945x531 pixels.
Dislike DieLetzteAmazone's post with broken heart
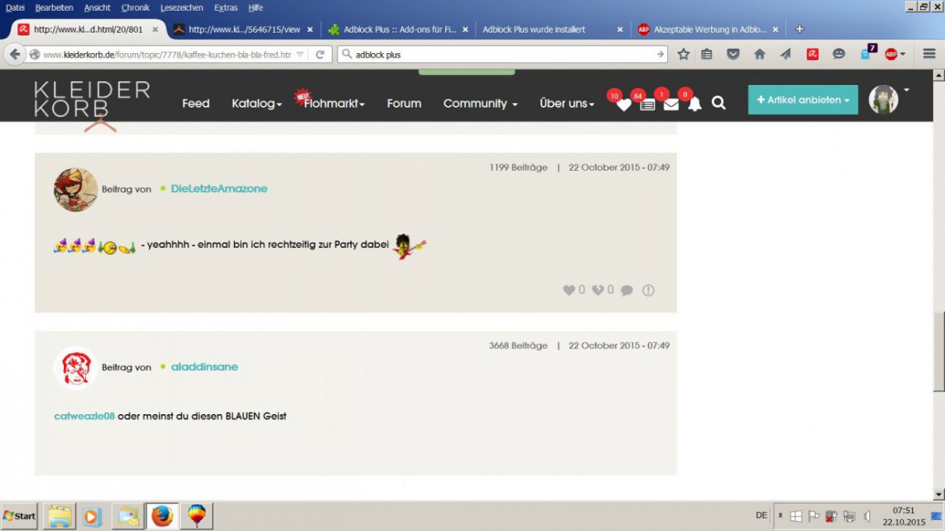click(x=598, y=290)
